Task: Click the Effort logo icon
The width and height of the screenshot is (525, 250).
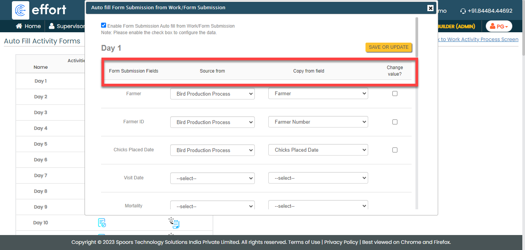Action: 20,10
